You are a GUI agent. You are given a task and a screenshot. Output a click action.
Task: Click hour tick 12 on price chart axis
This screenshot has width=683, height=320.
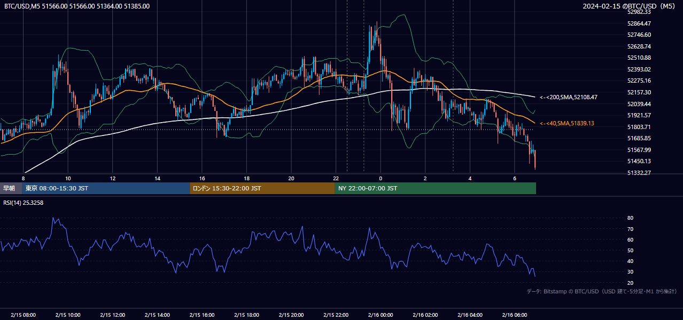click(113, 178)
